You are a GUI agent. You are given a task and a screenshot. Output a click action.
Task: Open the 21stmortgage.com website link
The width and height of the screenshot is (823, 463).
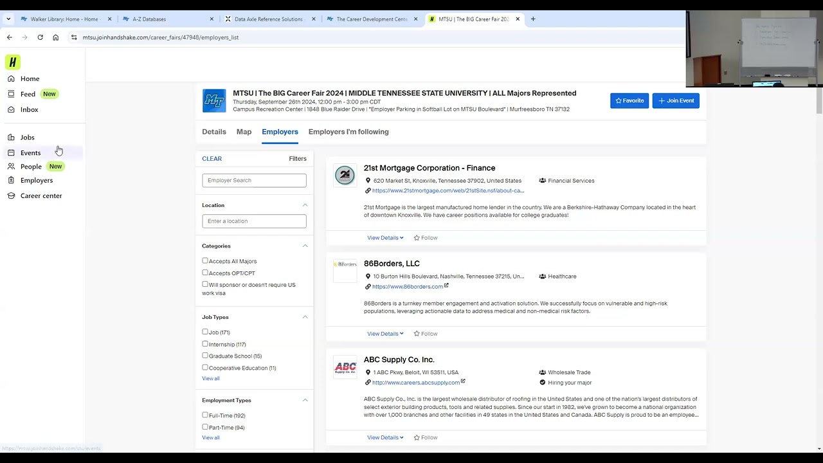point(448,191)
